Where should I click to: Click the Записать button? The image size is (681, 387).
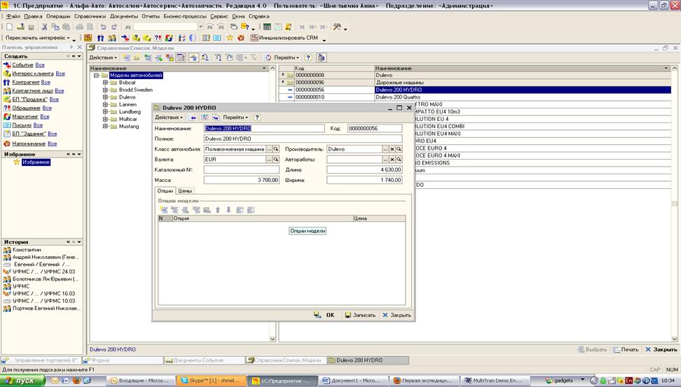click(360, 316)
